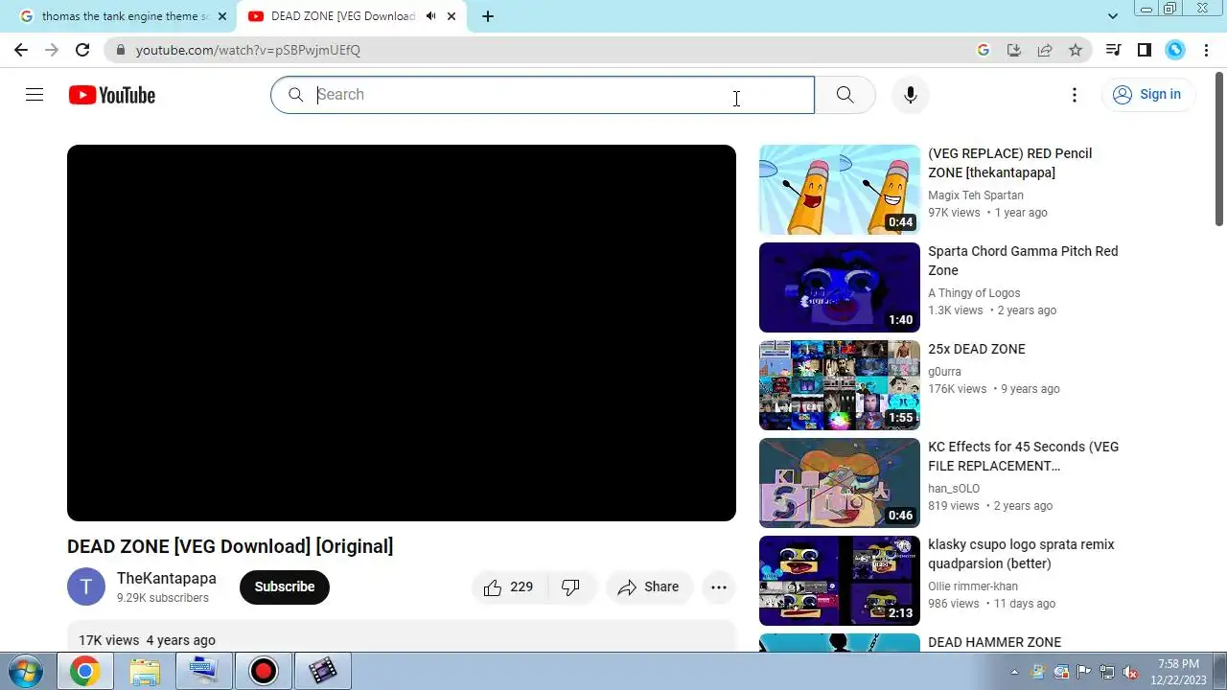Screen dimensions: 1227x690
Task: Toggle the Chrome side panel
Action: click(x=1144, y=50)
